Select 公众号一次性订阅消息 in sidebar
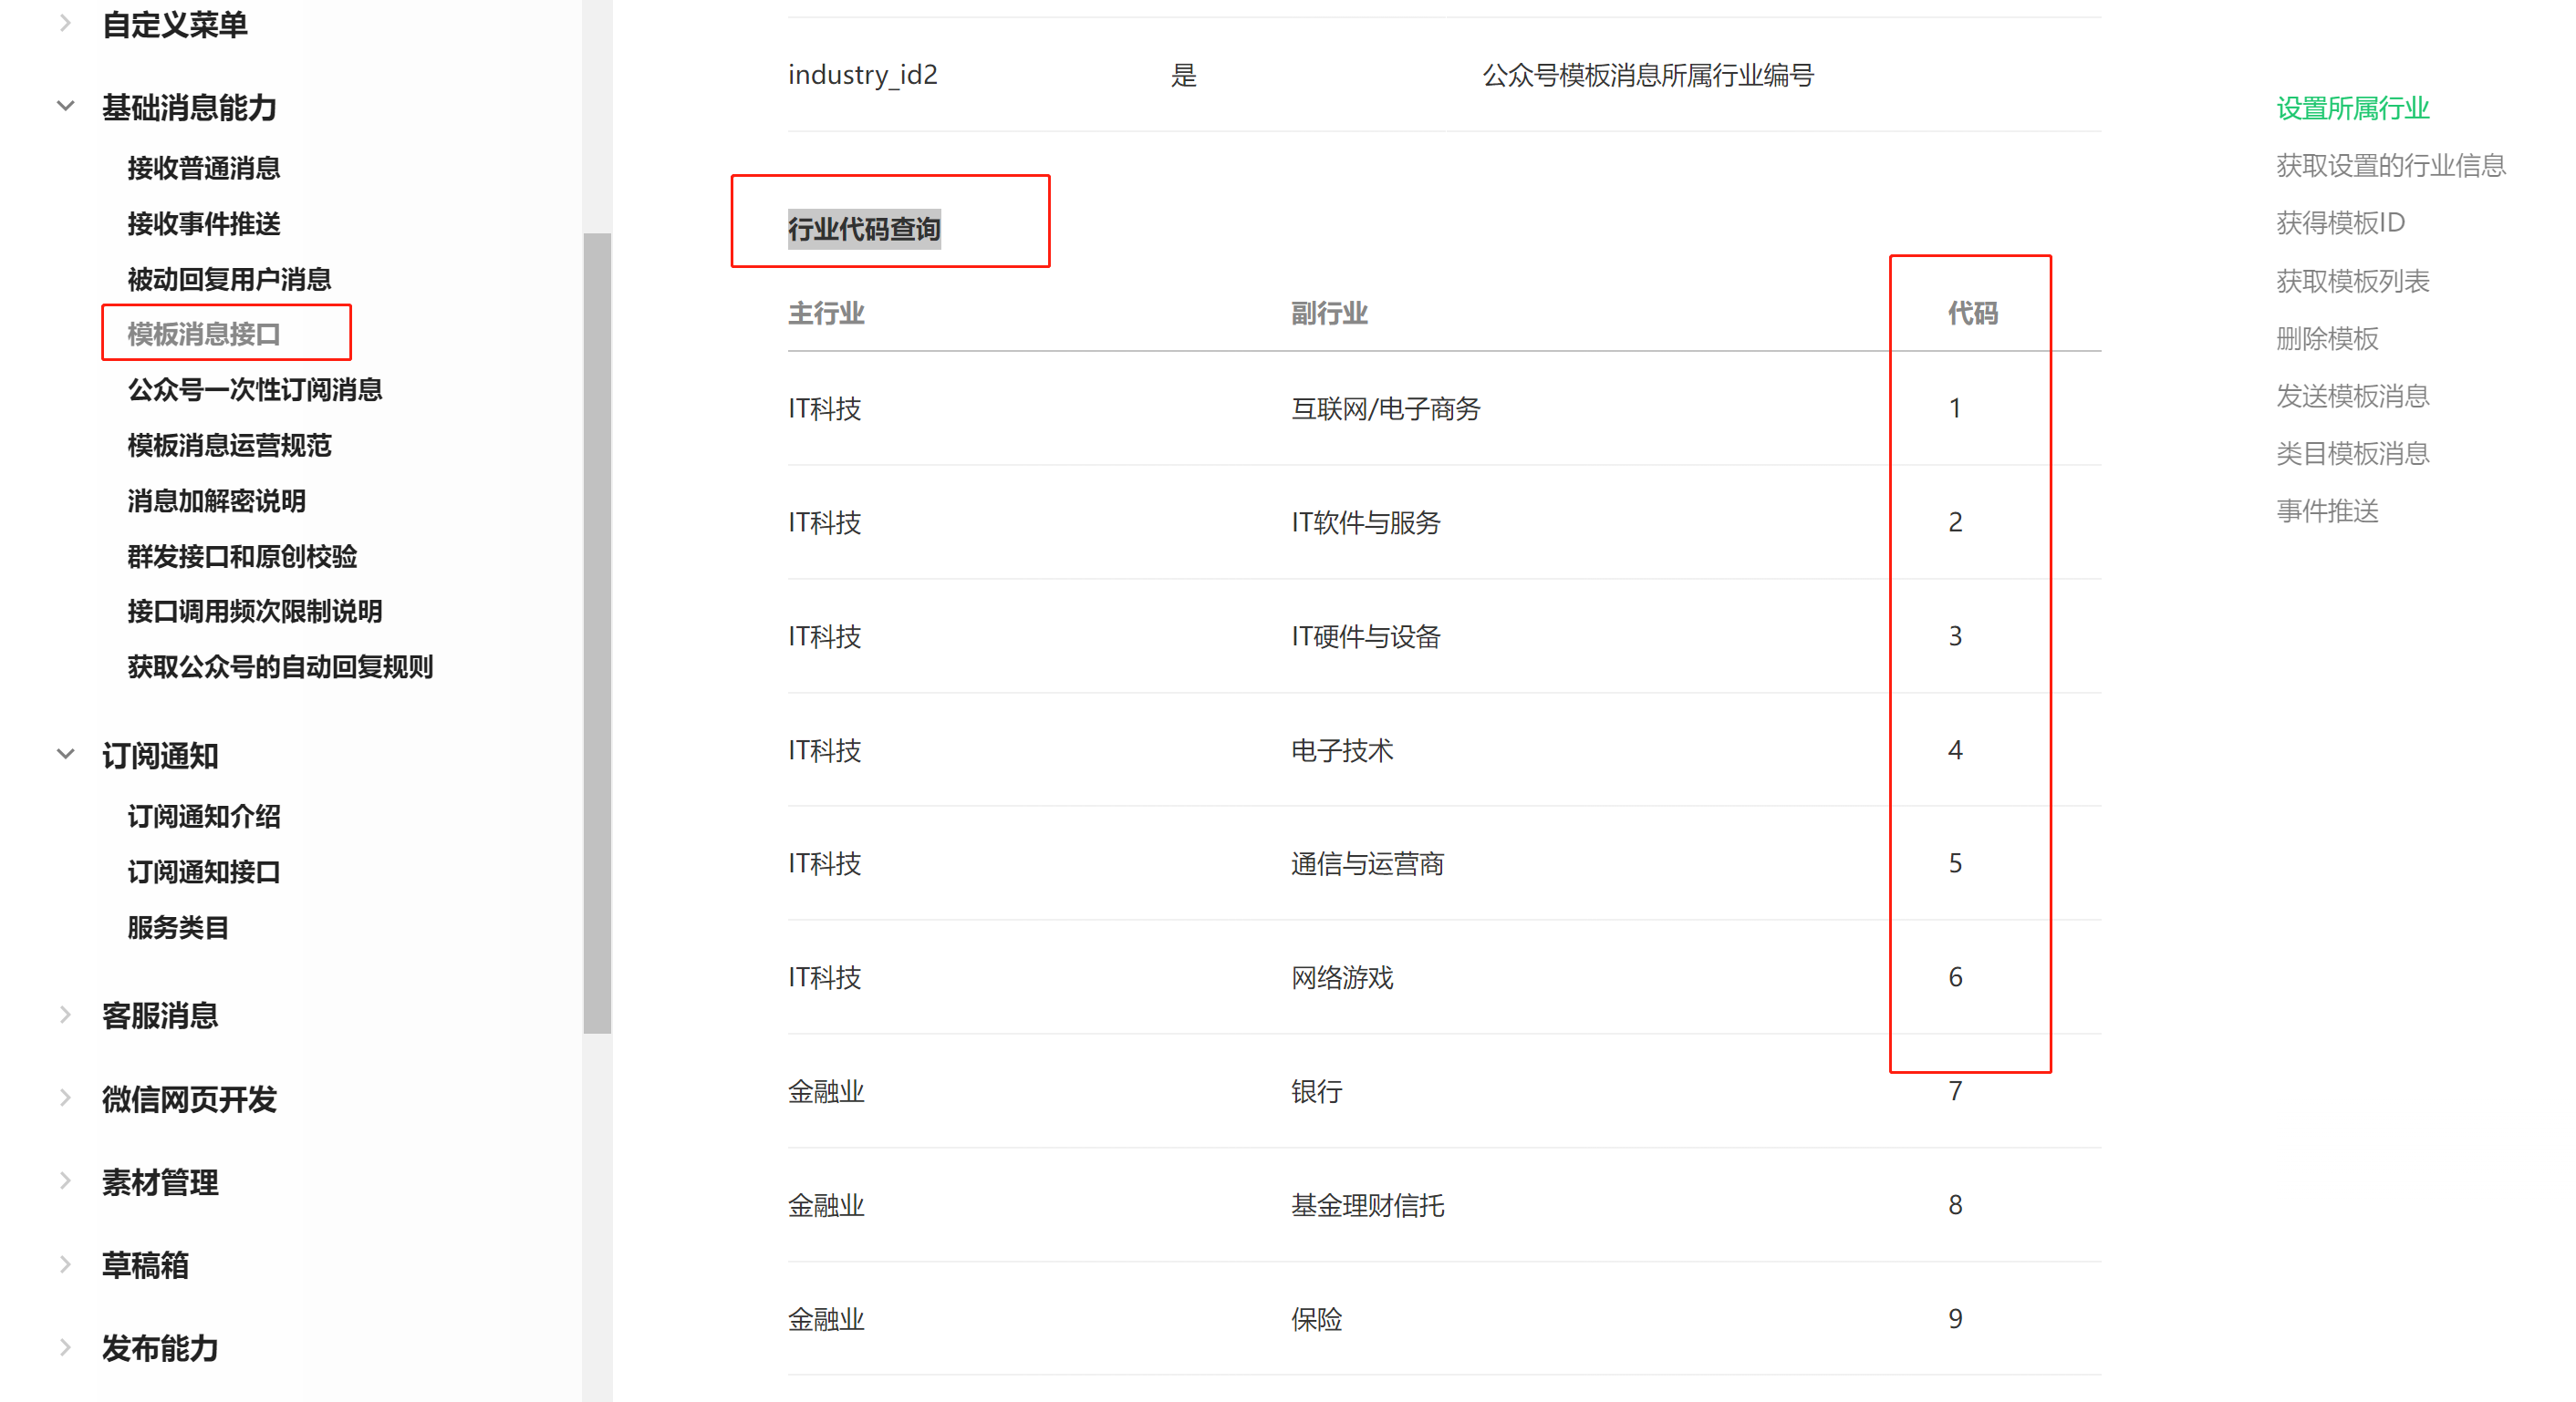Screen dimensions: 2576x1402 (255, 390)
